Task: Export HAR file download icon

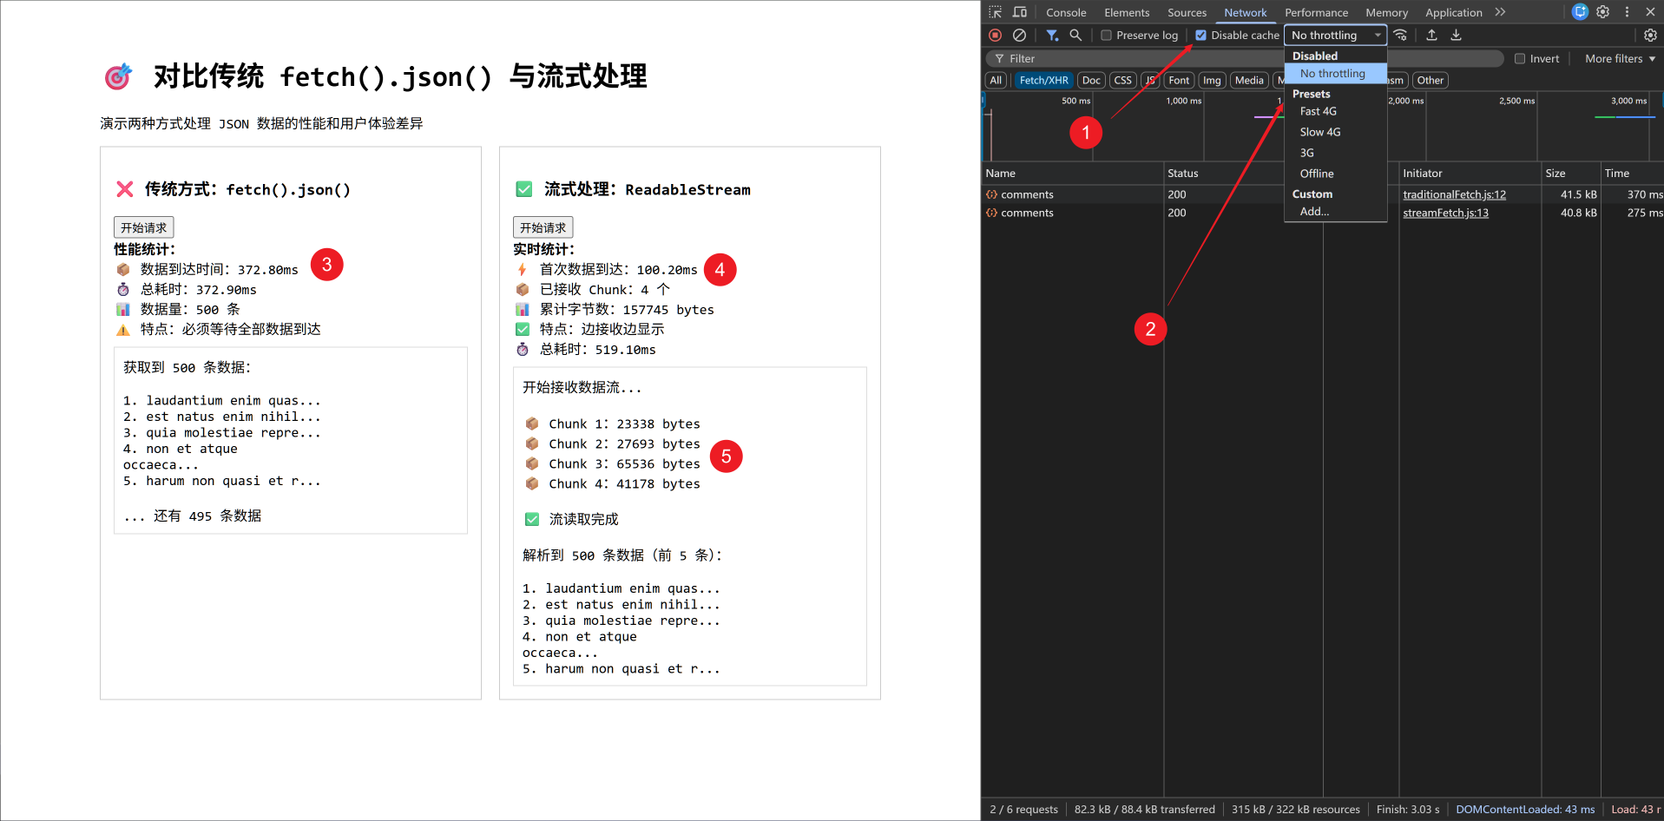Action: 1457,36
